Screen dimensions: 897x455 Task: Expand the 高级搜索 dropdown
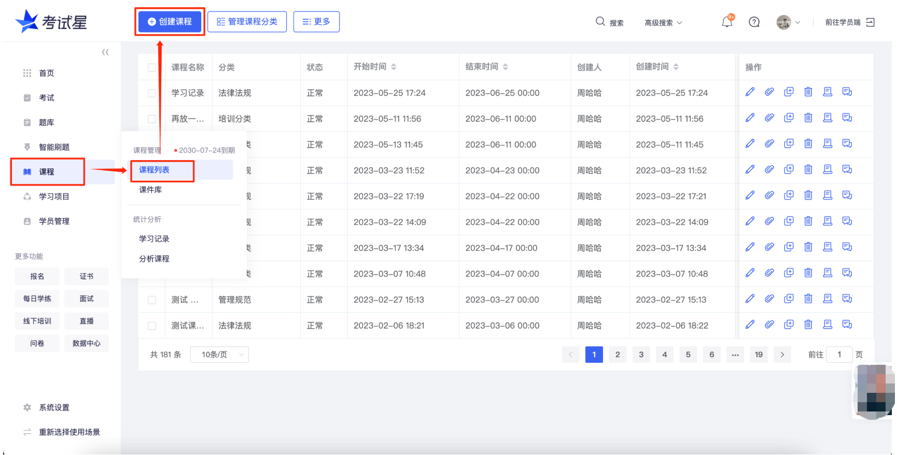(663, 23)
